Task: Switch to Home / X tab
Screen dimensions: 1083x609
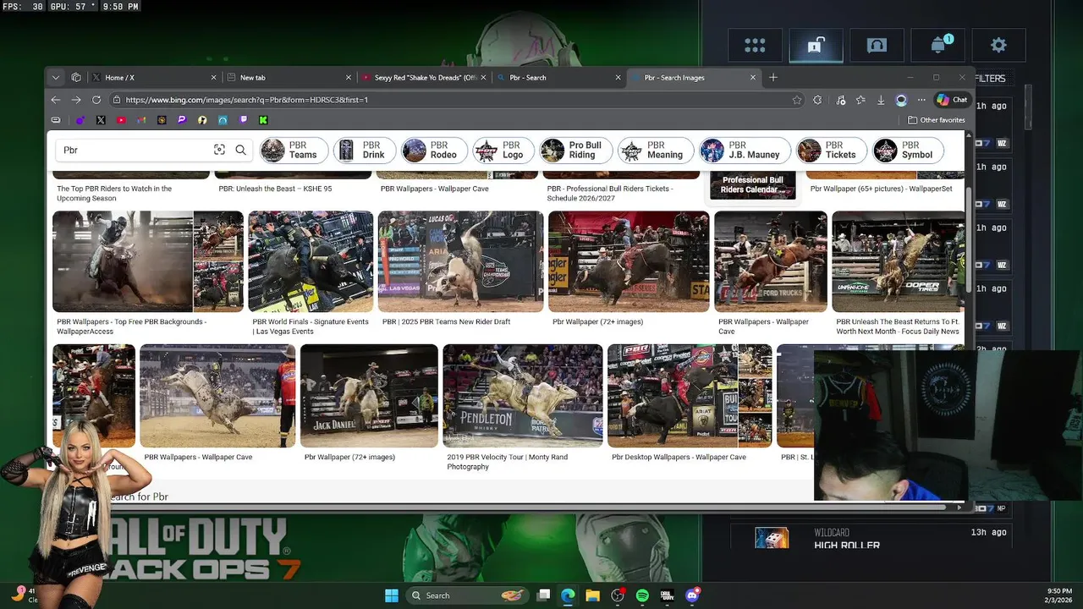Action: [152, 77]
